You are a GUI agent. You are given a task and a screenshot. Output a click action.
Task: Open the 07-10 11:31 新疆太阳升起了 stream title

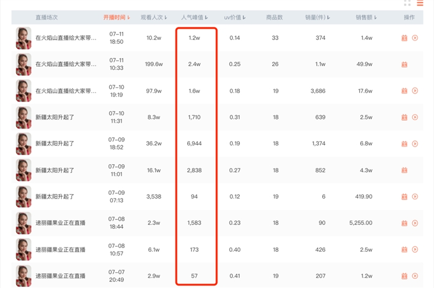click(55, 117)
